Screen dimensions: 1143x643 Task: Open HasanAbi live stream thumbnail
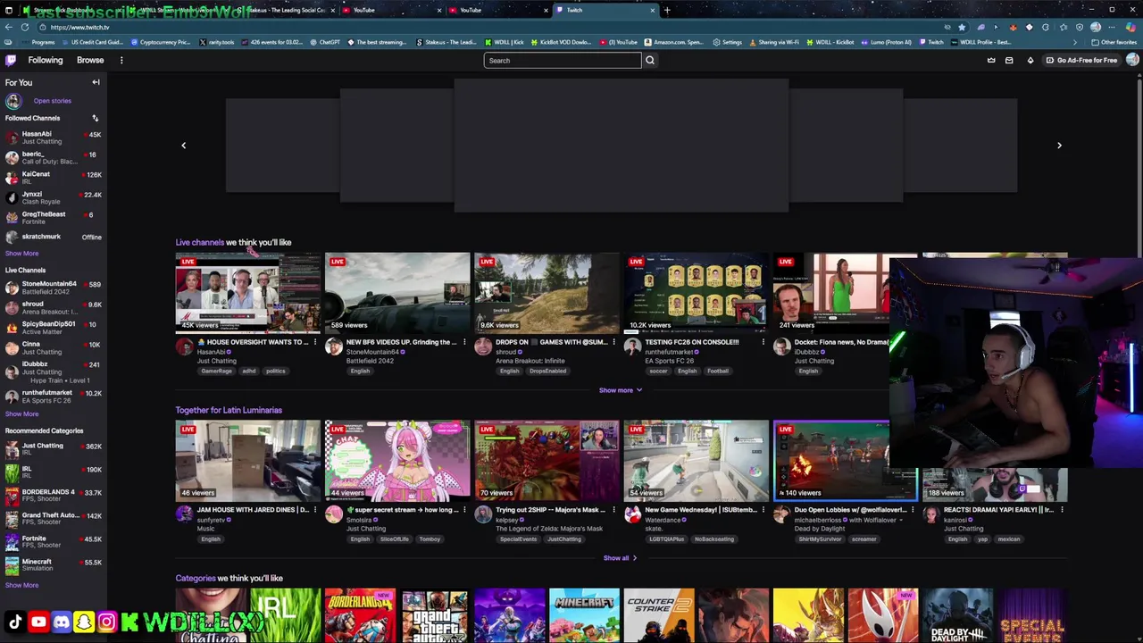pos(248,293)
